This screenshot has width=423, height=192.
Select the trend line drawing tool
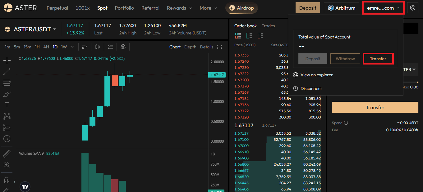[x=7, y=72]
